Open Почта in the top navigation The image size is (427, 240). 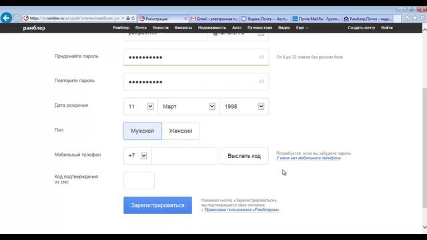pyautogui.click(x=141, y=28)
